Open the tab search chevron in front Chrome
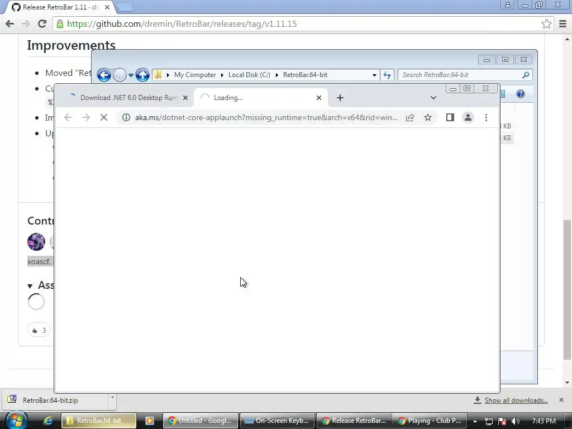572x429 pixels. pos(433,98)
